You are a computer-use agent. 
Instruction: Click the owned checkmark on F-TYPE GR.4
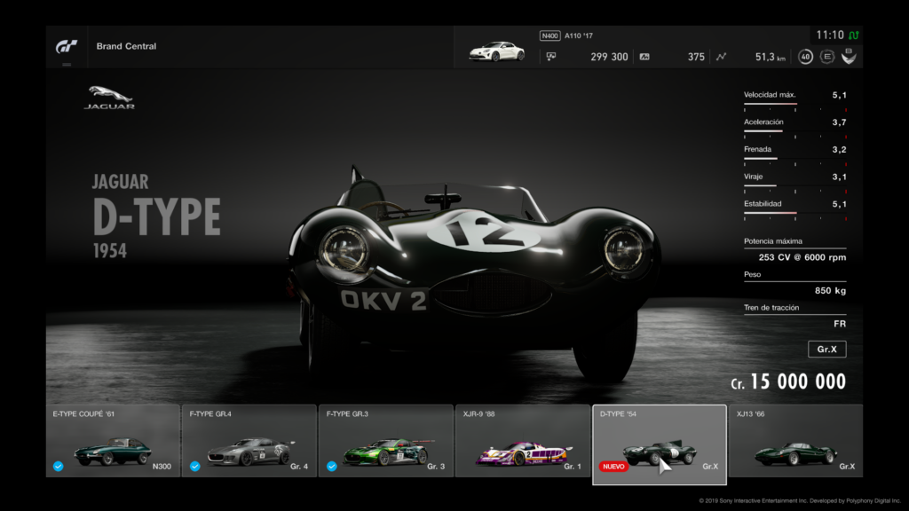click(194, 466)
